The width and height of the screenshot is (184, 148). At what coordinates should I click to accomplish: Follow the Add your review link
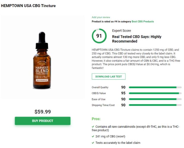tap(101, 17)
